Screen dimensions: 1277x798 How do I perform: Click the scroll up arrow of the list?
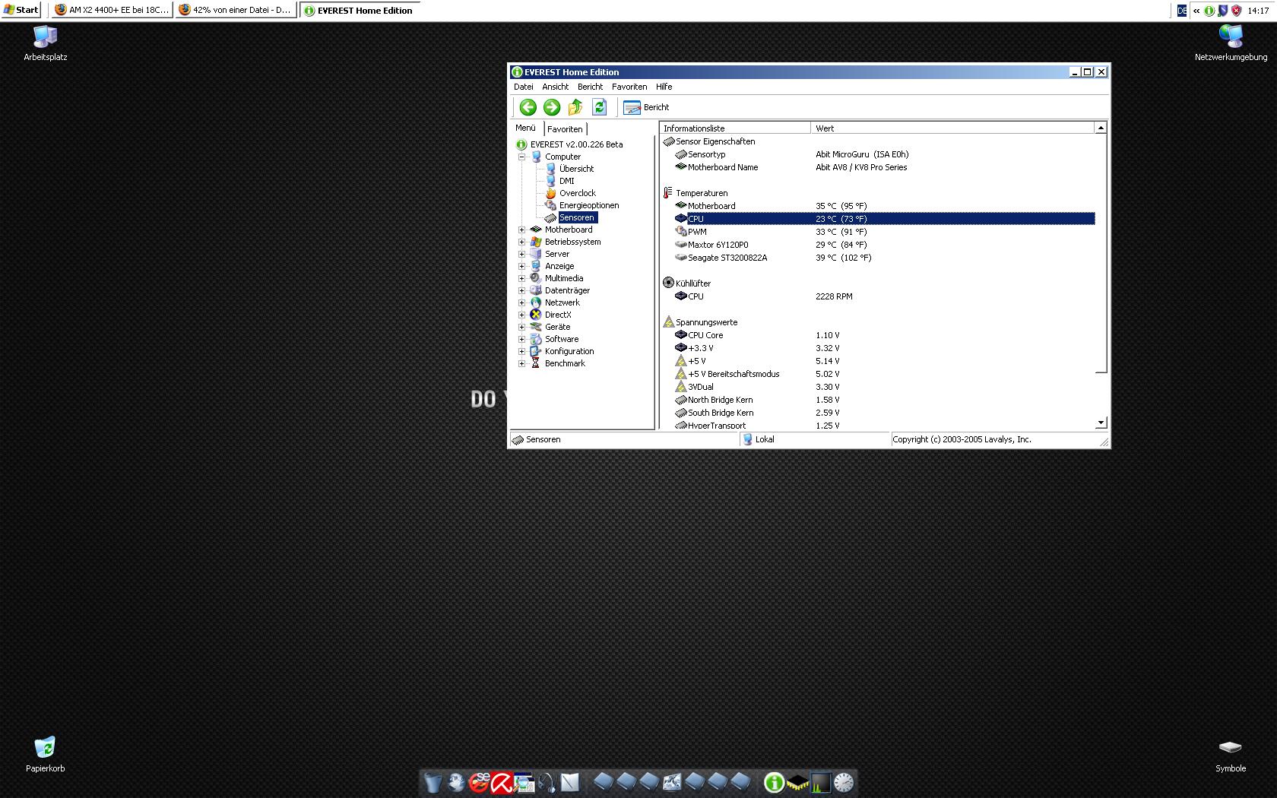tap(1101, 128)
